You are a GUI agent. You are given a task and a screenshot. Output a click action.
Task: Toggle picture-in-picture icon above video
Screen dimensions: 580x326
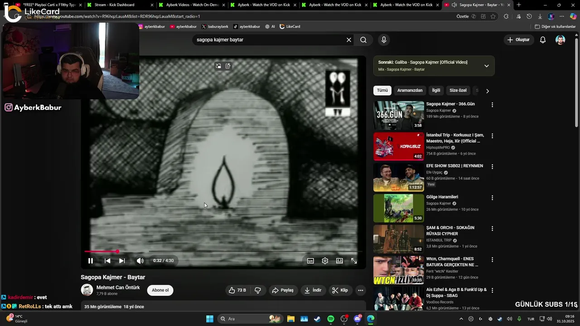(x=218, y=66)
